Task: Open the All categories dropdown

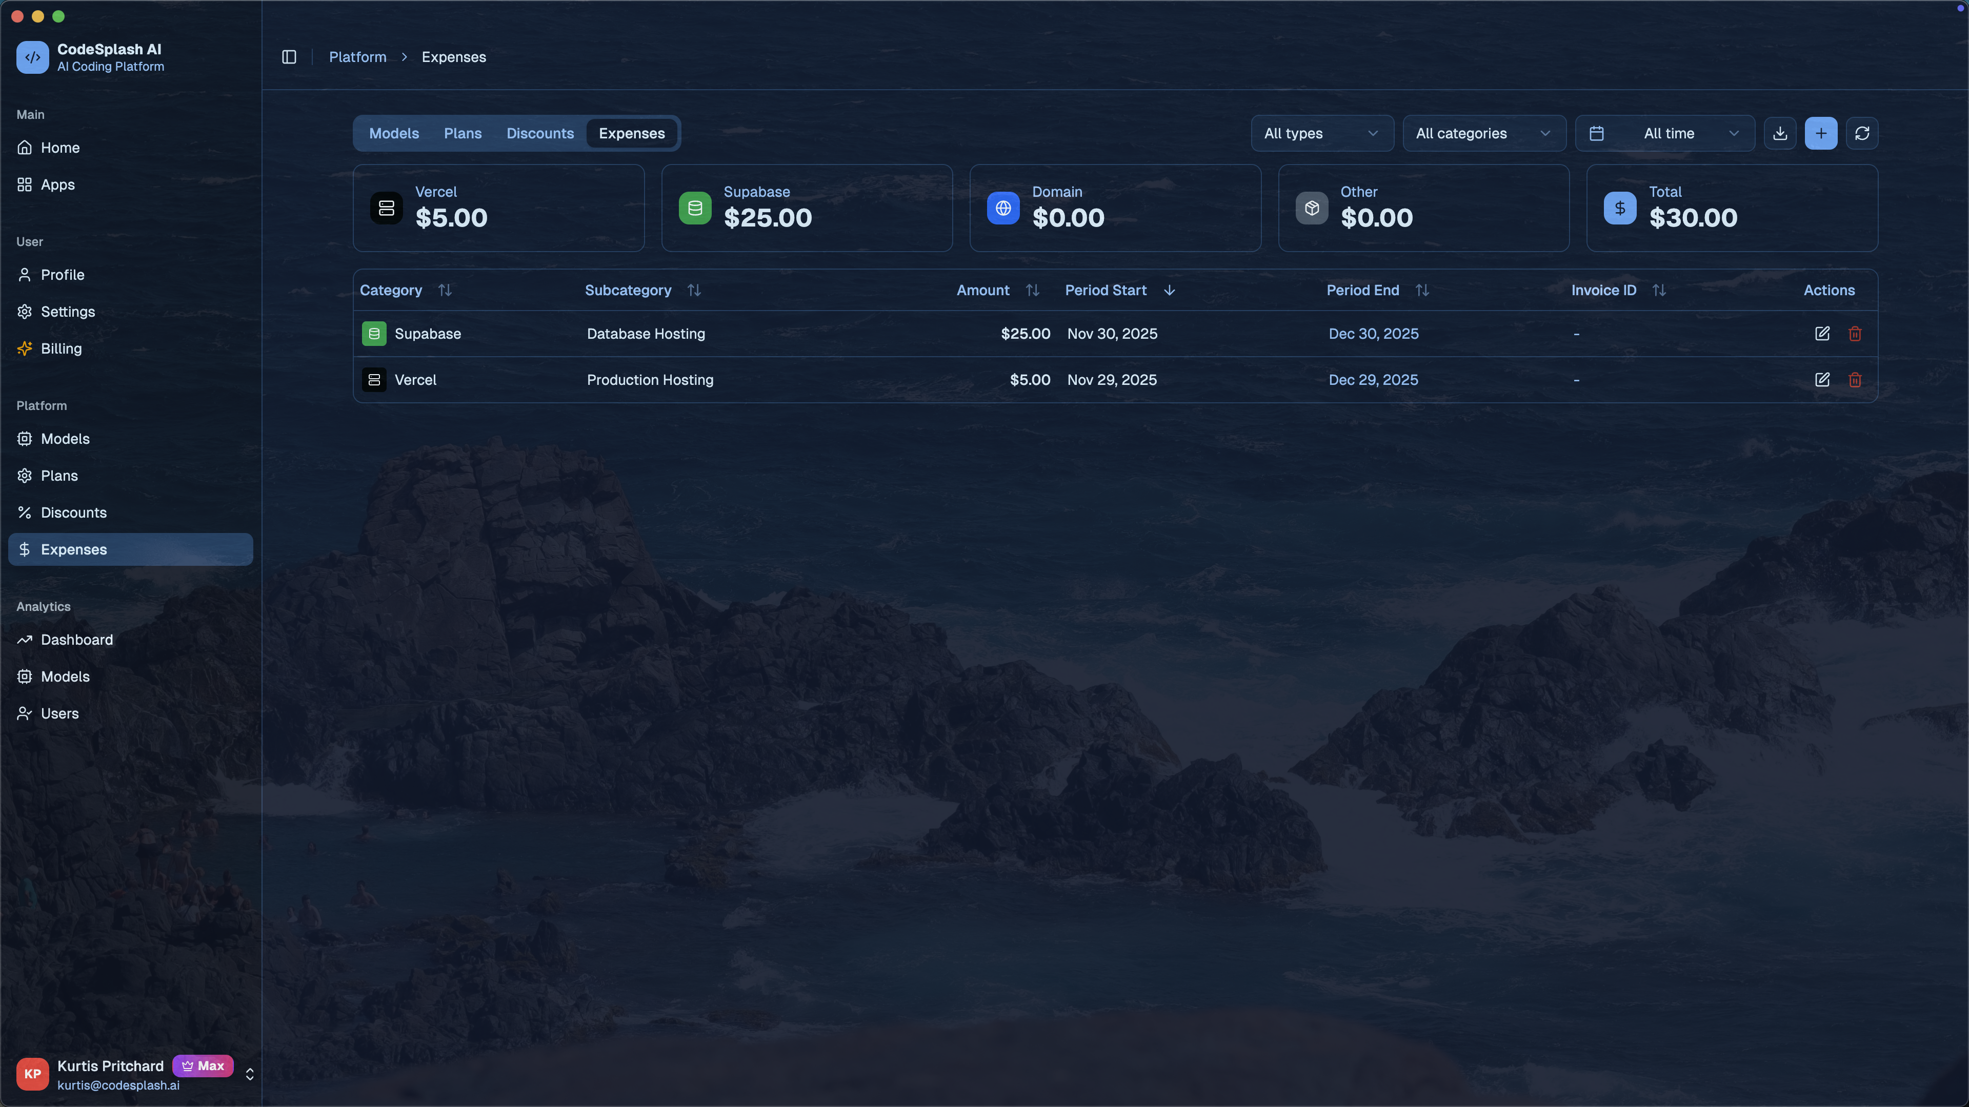Action: pos(1483,133)
